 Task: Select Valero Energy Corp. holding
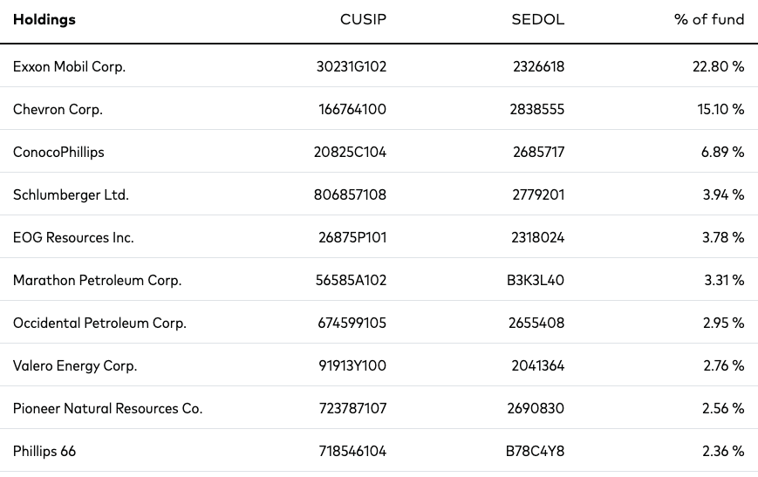[x=75, y=366]
